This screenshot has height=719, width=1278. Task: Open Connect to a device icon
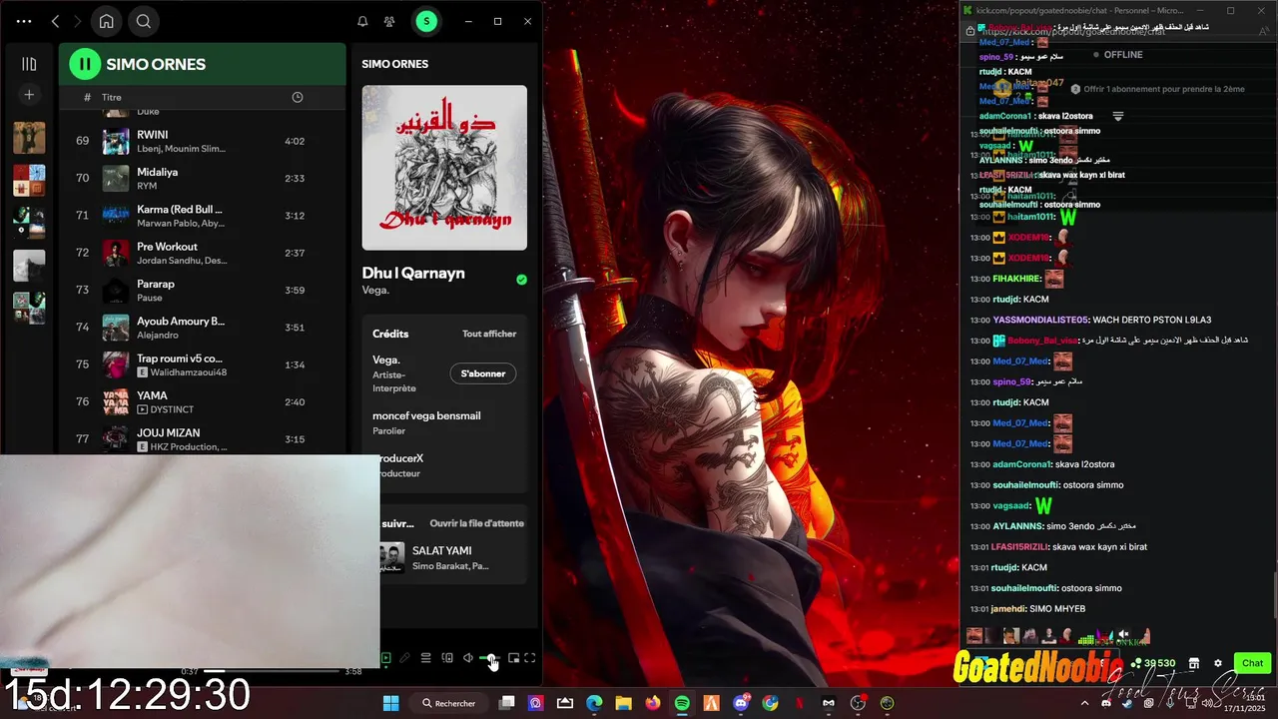click(x=447, y=658)
